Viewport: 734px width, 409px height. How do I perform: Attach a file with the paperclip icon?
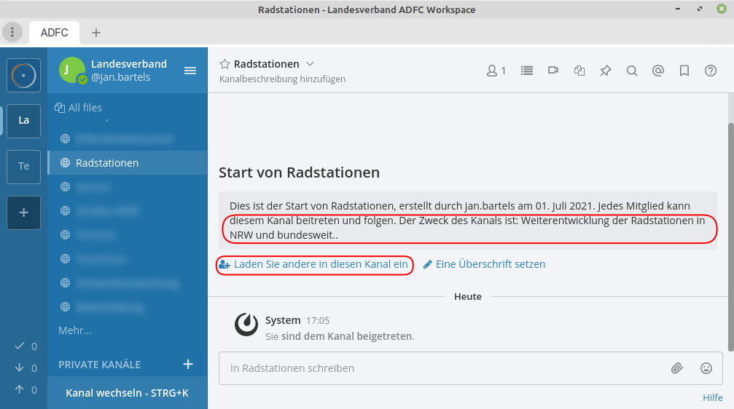[677, 368]
